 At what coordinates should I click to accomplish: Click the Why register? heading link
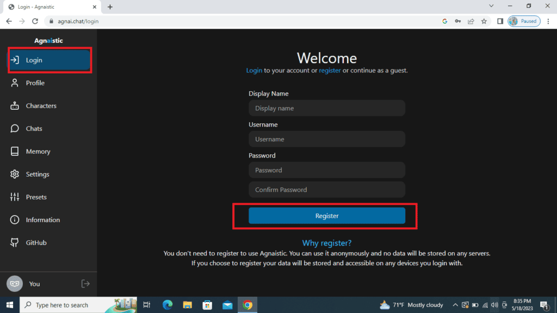coord(326,243)
